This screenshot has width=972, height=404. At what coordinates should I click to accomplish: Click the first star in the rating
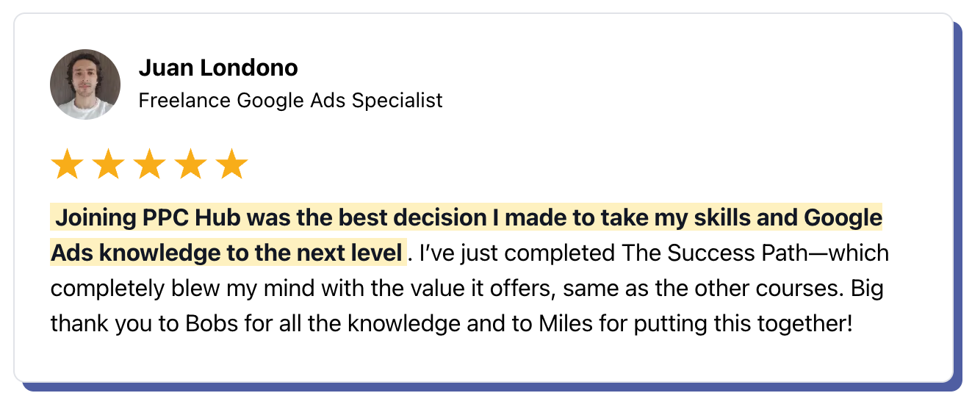[x=67, y=165]
